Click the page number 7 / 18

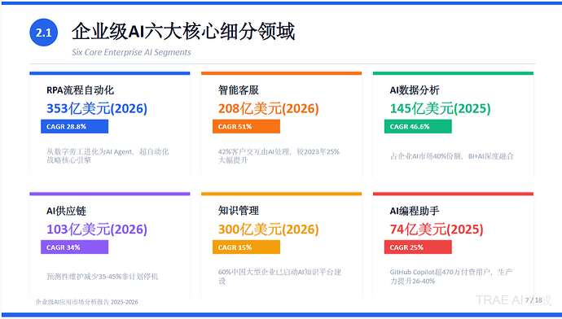533,300
